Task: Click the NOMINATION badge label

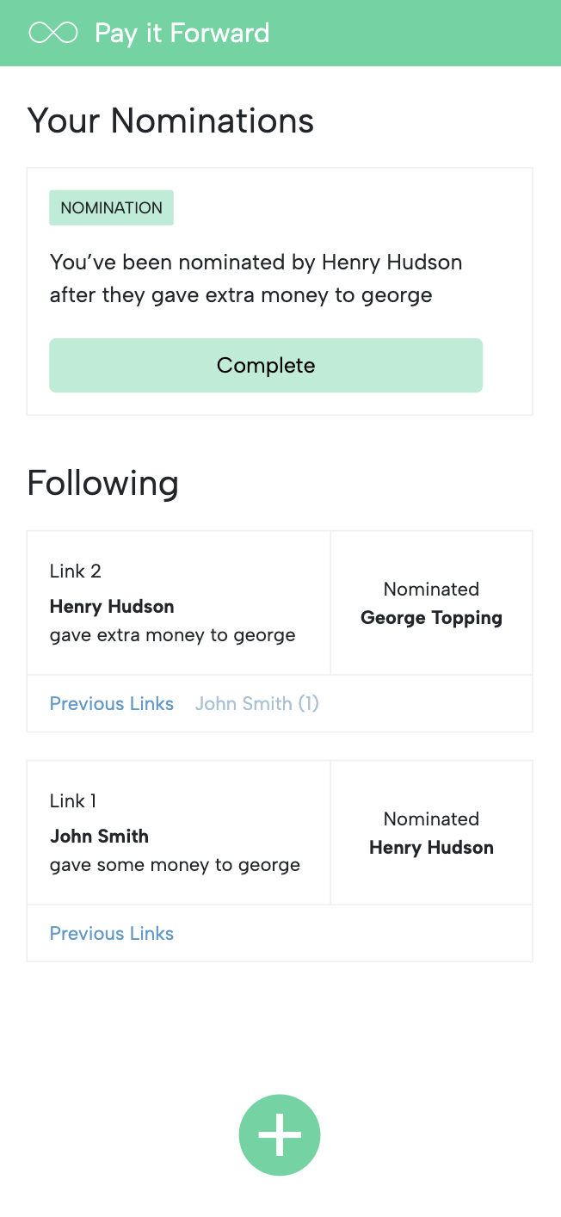Action: click(x=111, y=207)
